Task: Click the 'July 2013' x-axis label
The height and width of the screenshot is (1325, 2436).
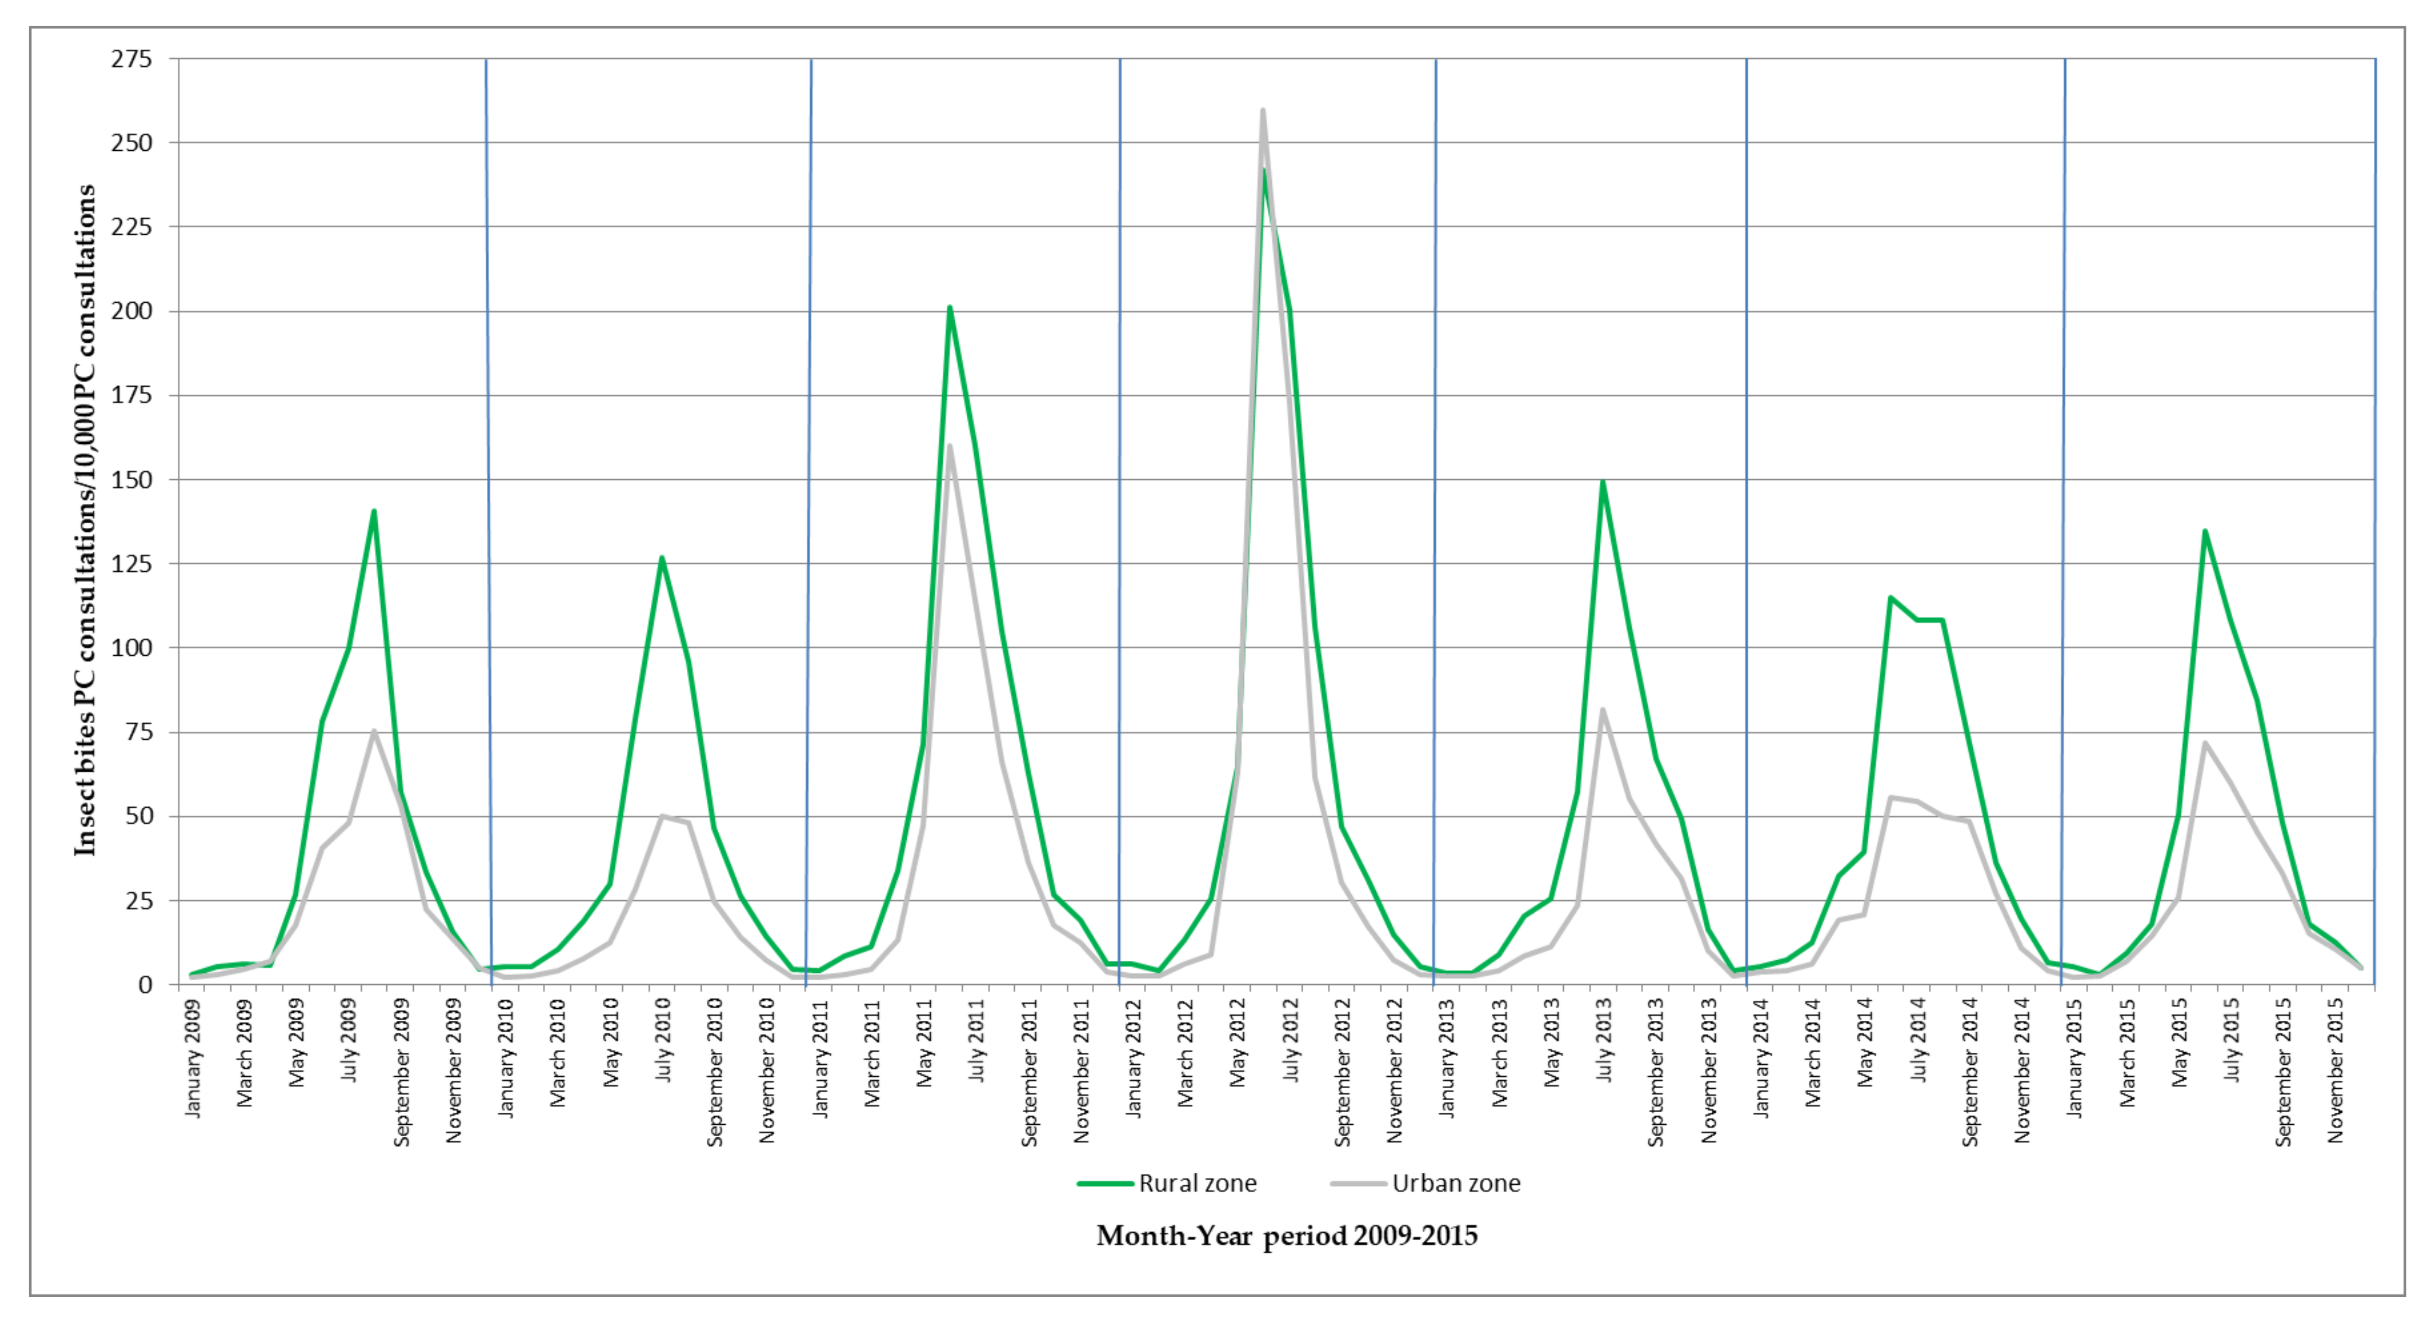Action: tap(1605, 1041)
